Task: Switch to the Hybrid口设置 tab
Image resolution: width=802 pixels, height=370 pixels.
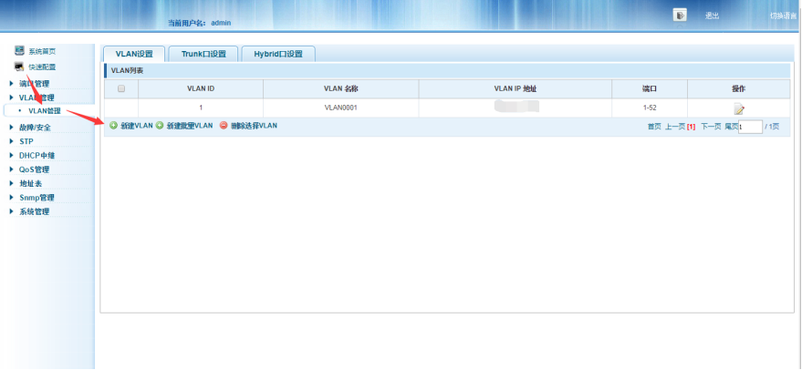Action: (x=277, y=54)
